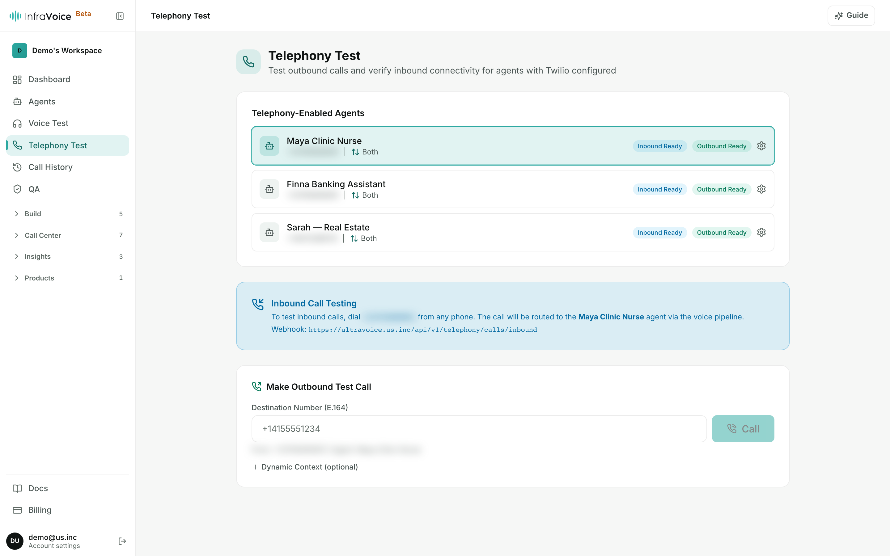Expand the Build group

click(x=68, y=214)
